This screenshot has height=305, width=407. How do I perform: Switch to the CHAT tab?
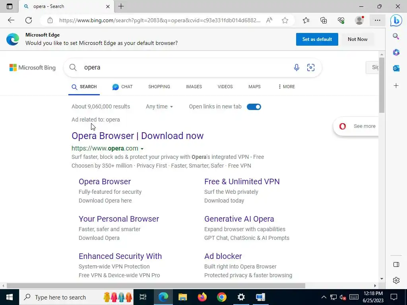click(122, 87)
